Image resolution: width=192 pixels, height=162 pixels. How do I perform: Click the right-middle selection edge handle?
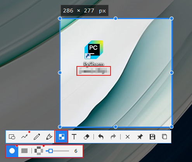pyautogui.click(x=171, y=73)
